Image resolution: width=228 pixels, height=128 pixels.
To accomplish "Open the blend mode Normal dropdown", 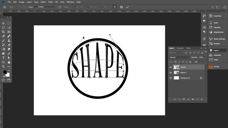I will point(180,57).
